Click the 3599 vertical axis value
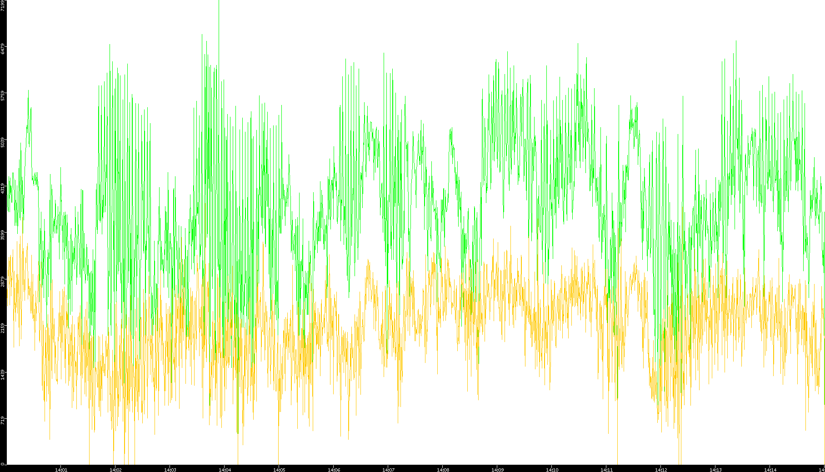Image resolution: width=825 pixels, height=472 pixels. 3,235
